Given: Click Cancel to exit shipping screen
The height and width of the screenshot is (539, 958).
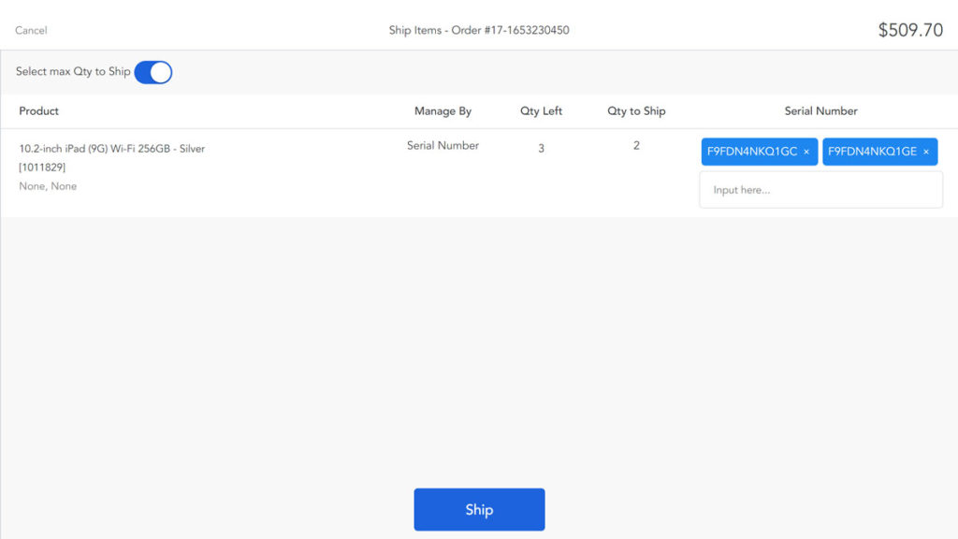Looking at the screenshot, I should pos(31,30).
